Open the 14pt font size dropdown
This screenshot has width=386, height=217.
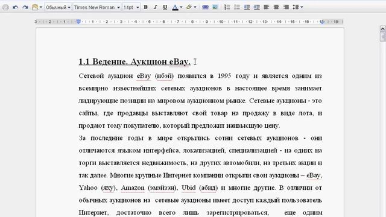point(131,7)
